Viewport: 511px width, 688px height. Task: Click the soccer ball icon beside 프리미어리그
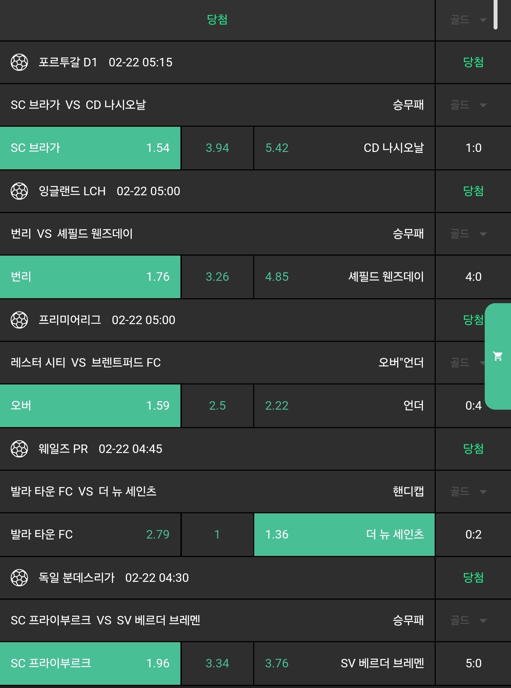click(x=19, y=320)
